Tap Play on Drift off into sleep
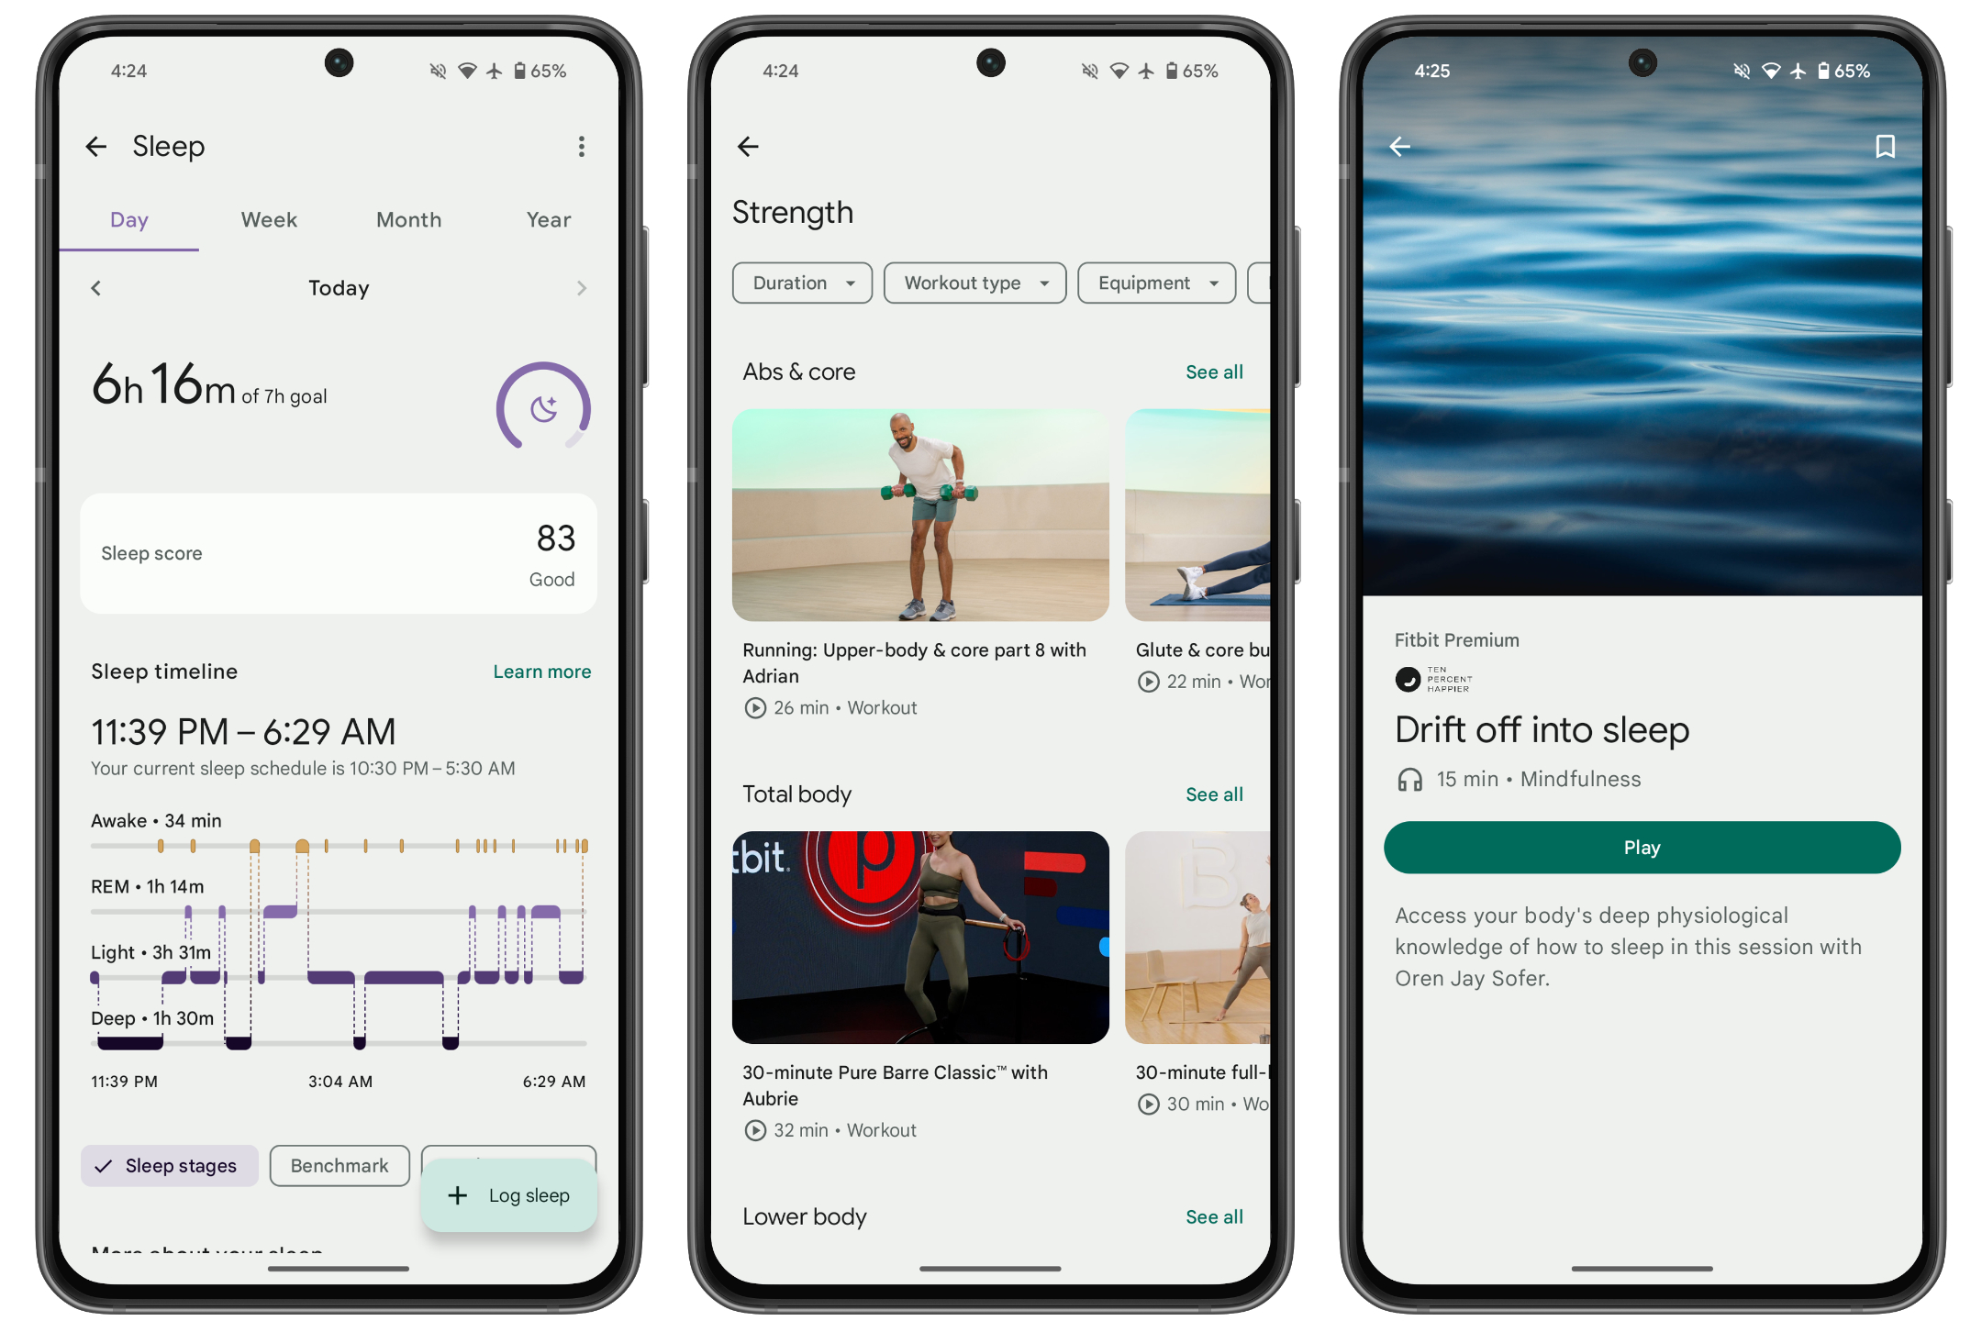The width and height of the screenshot is (1982, 1321). (x=1640, y=848)
